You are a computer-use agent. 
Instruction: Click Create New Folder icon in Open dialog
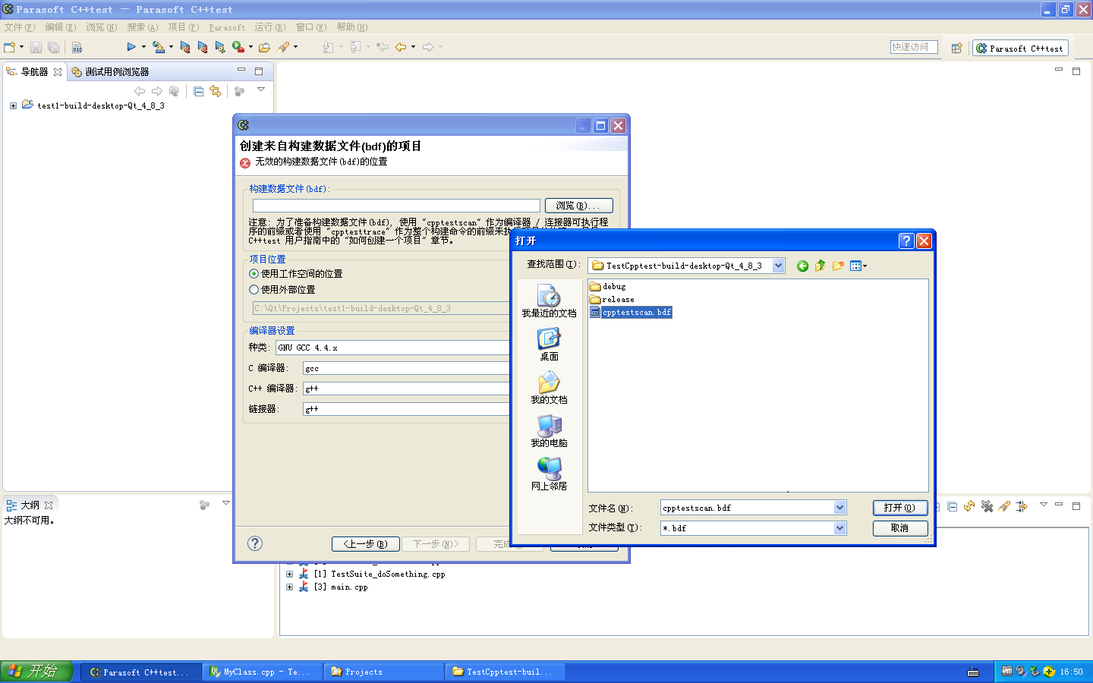(838, 266)
